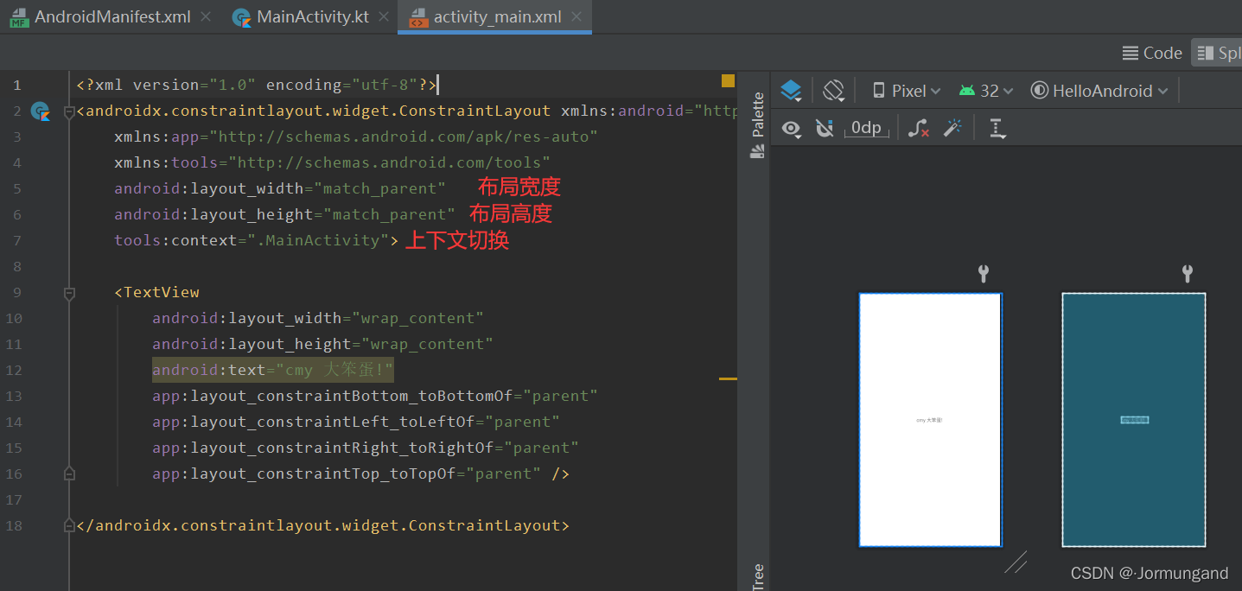Close the activity_main.xml tab
This screenshot has height=591, width=1242.
pos(576,16)
